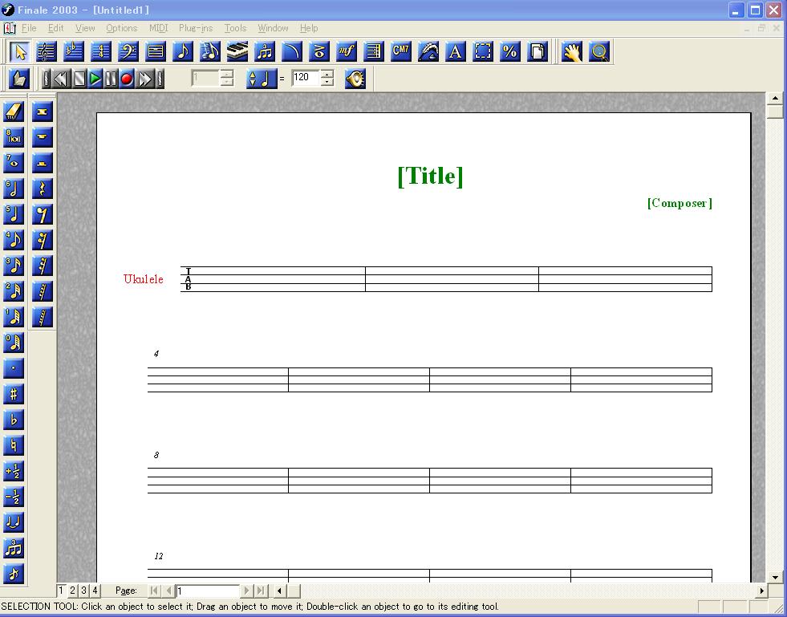
Task: Stop playback
Action: point(79,79)
